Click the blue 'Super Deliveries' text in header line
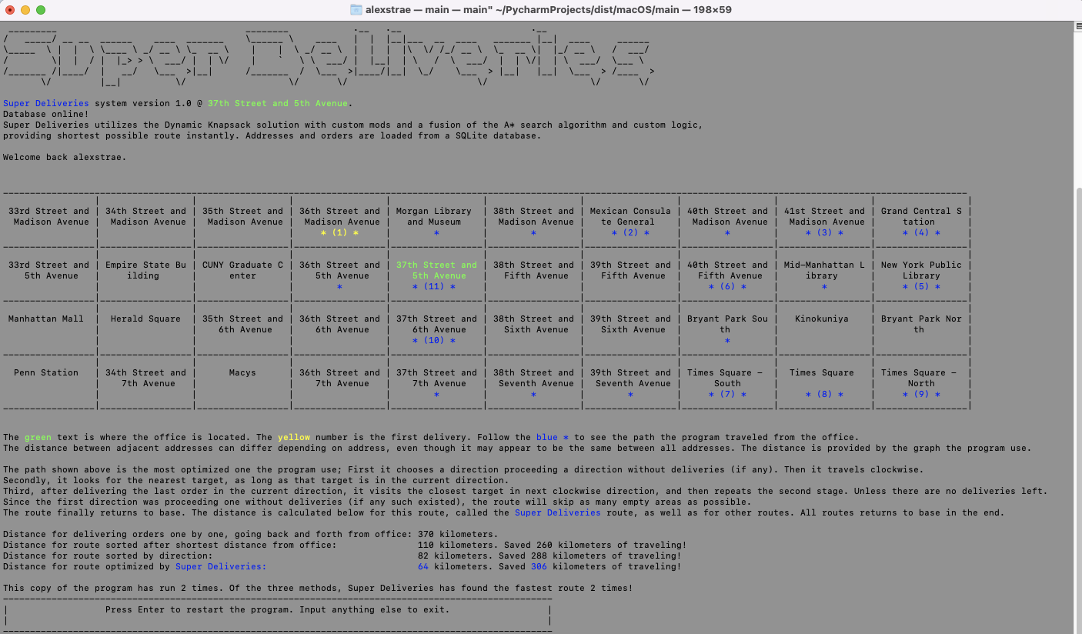Viewport: 1082px width, 634px height. (46, 103)
